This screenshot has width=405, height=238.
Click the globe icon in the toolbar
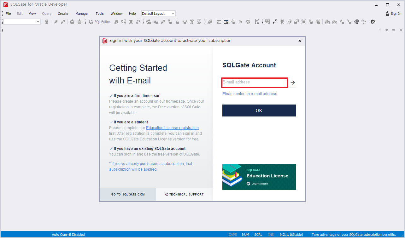pyautogui.click(x=356, y=22)
